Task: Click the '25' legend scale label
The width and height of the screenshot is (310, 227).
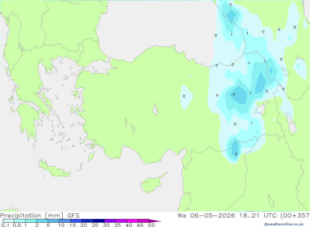Action: 95,225
